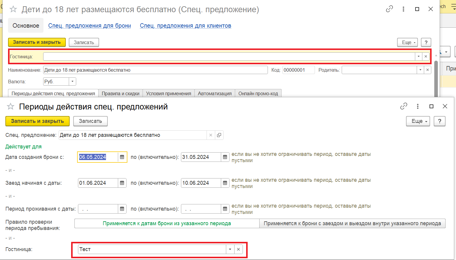Focus the date field showing 10.06.2024
456x260 pixels.
coord(201,183)
